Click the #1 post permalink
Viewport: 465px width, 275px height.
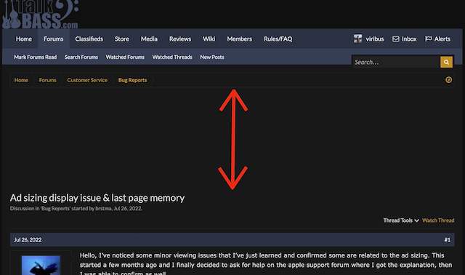coord(448,239)
